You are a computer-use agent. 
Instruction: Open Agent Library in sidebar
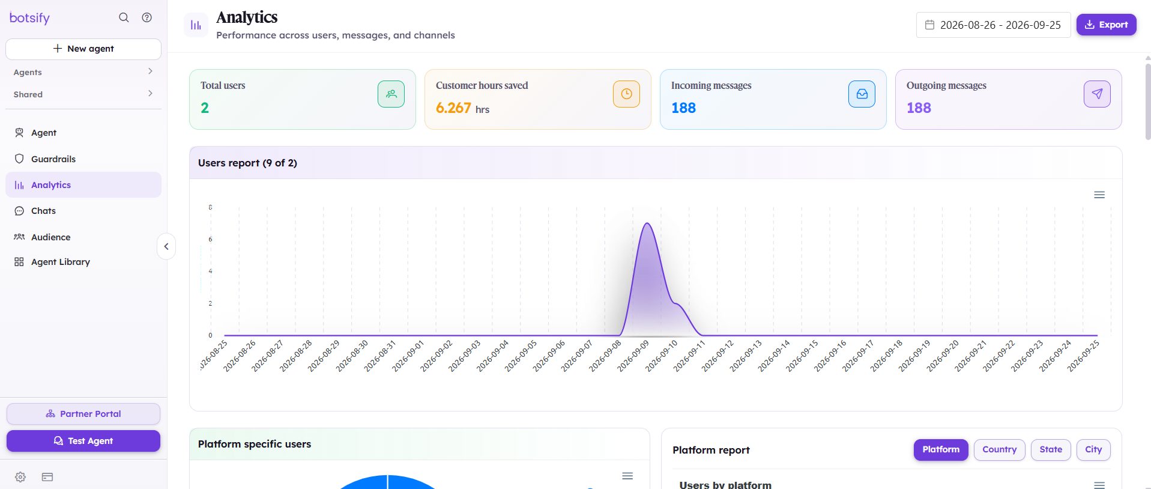tap(83, 262)
